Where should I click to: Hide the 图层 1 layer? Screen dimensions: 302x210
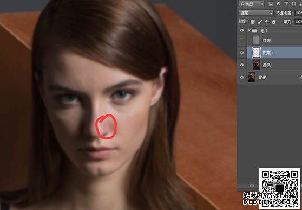[x=242, y=53]
